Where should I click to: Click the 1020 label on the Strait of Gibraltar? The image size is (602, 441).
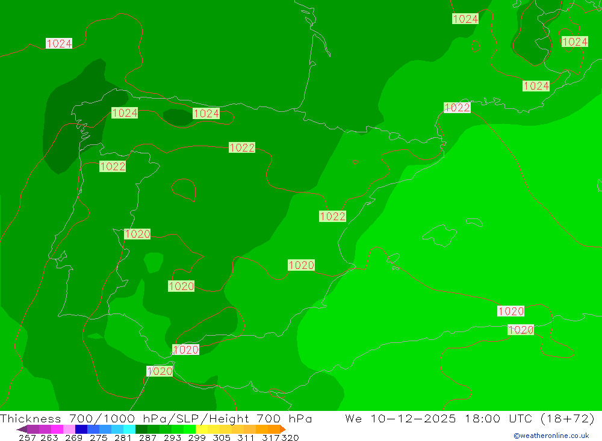[160, 371]
